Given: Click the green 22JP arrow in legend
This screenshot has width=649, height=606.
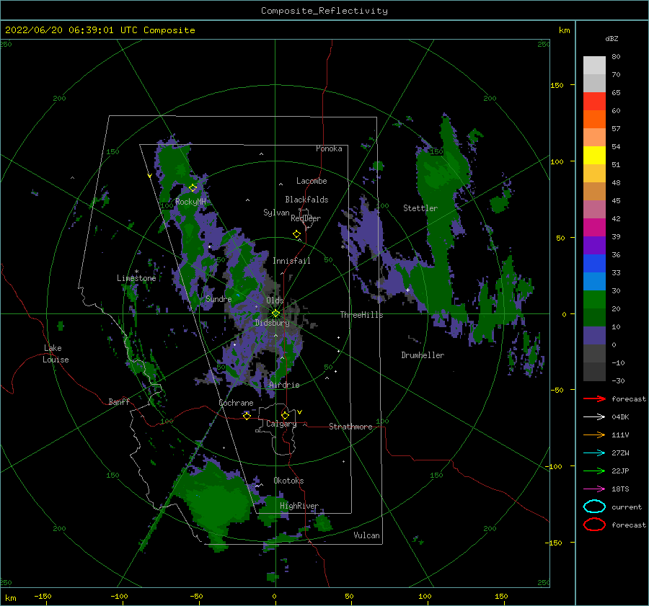Looking at the screenshot, I should (594, 471).
